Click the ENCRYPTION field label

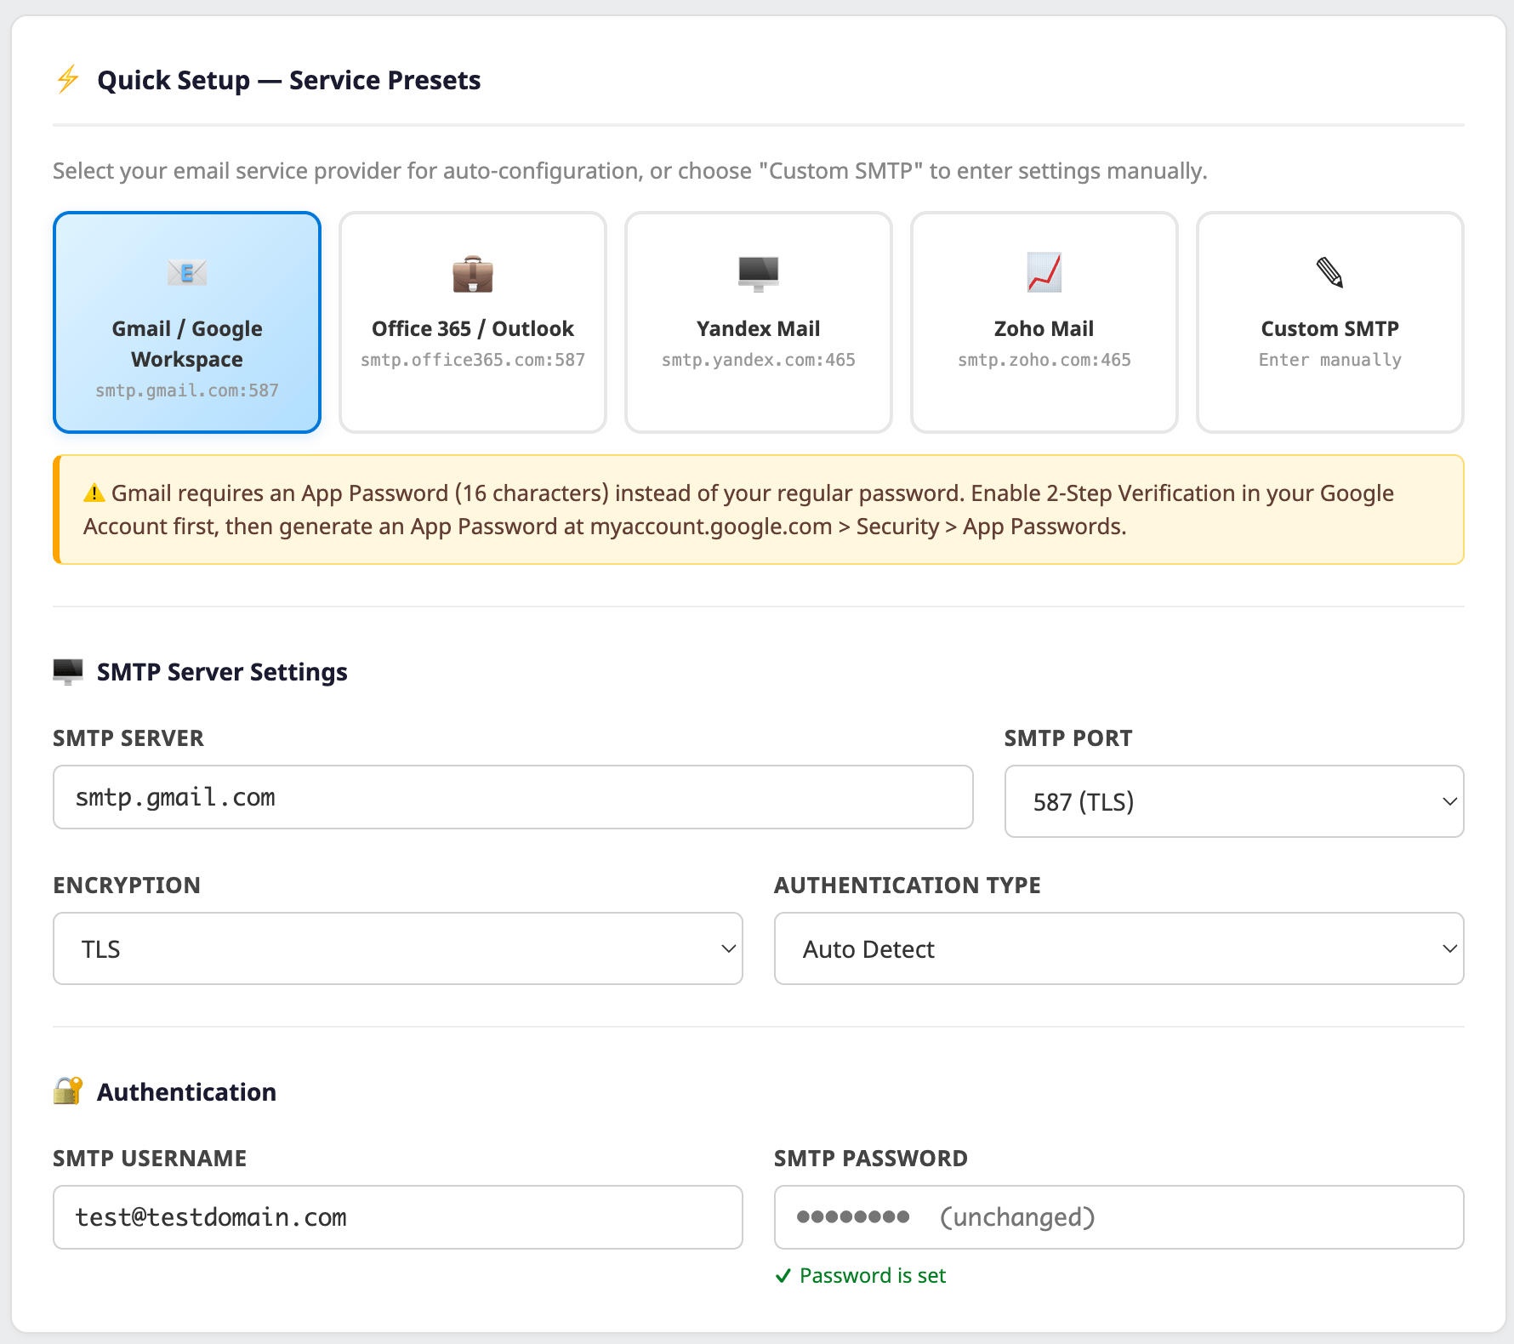(x=127, y=886)
